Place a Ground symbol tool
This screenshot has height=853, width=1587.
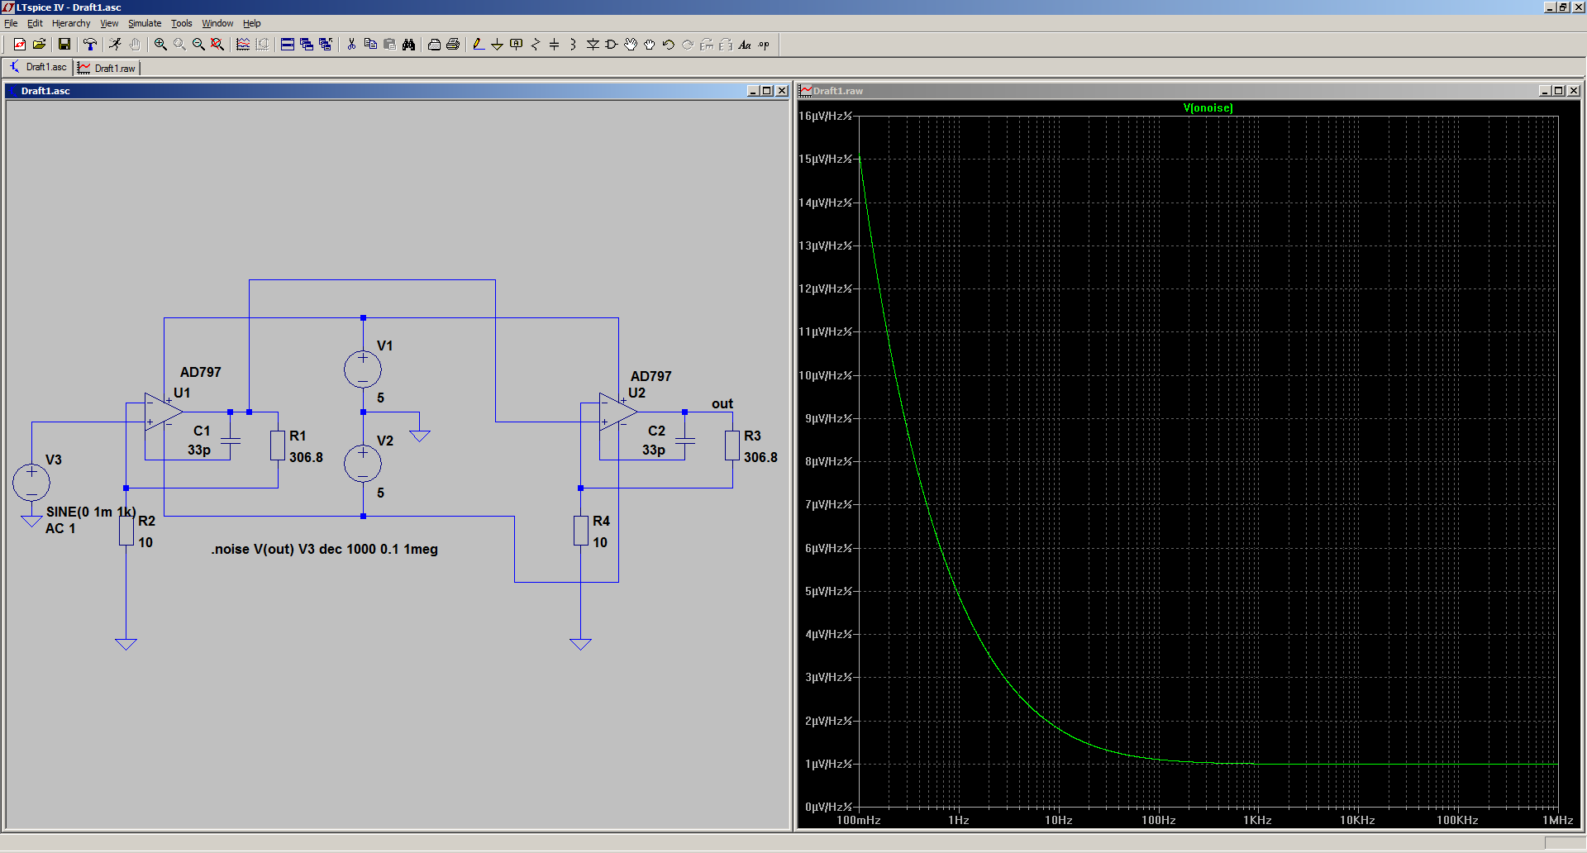click(498, 45)
